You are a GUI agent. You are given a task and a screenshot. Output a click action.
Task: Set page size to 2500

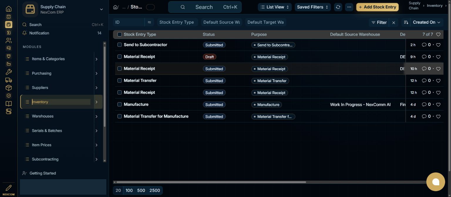tap(155, 190)
